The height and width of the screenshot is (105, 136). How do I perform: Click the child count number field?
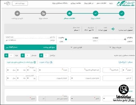[27, 55]
